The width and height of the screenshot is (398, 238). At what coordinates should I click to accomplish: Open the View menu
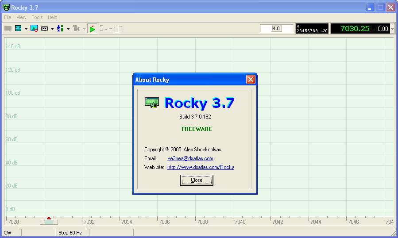(21, 17)
